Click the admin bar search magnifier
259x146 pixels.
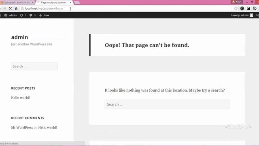coord(257,15)
